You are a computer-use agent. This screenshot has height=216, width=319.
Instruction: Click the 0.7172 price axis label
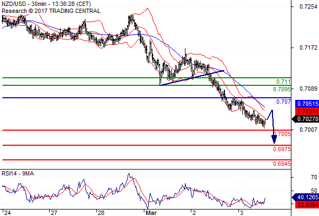(308, 48)
